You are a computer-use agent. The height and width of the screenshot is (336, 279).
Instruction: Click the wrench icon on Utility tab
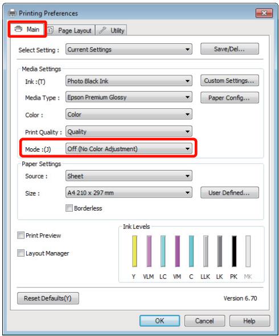(x=102, y=30)
